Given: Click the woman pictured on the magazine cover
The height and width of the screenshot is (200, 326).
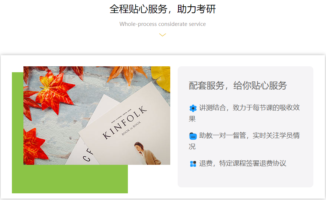Looking at the screenshot, I should tap(146, 153).
